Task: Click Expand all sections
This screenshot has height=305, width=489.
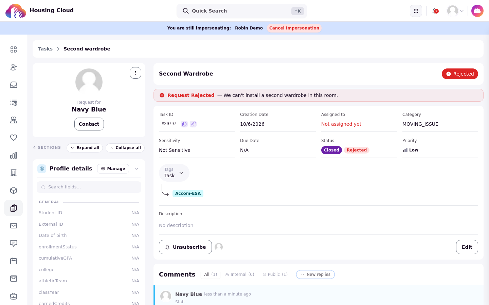Action: pyautogui.click(x=85, y=148)
